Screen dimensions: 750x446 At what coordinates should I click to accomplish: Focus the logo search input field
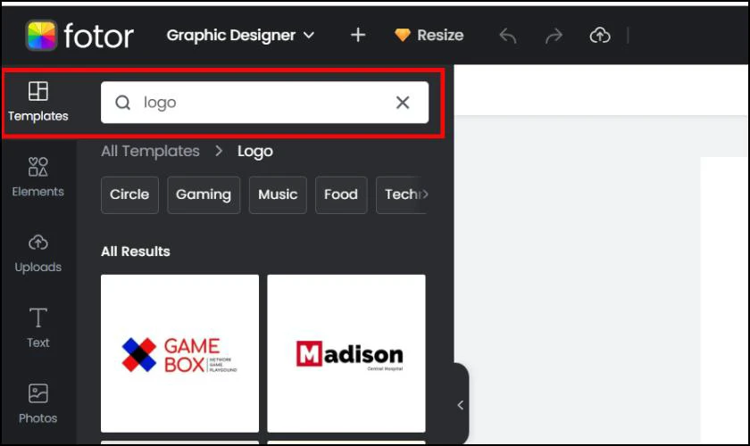264,103
